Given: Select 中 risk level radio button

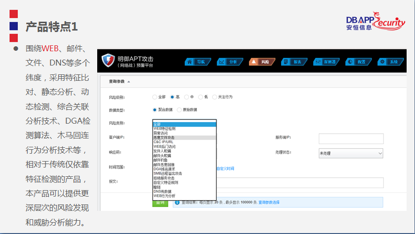Looking at the screenshot, I should point(187,97).
